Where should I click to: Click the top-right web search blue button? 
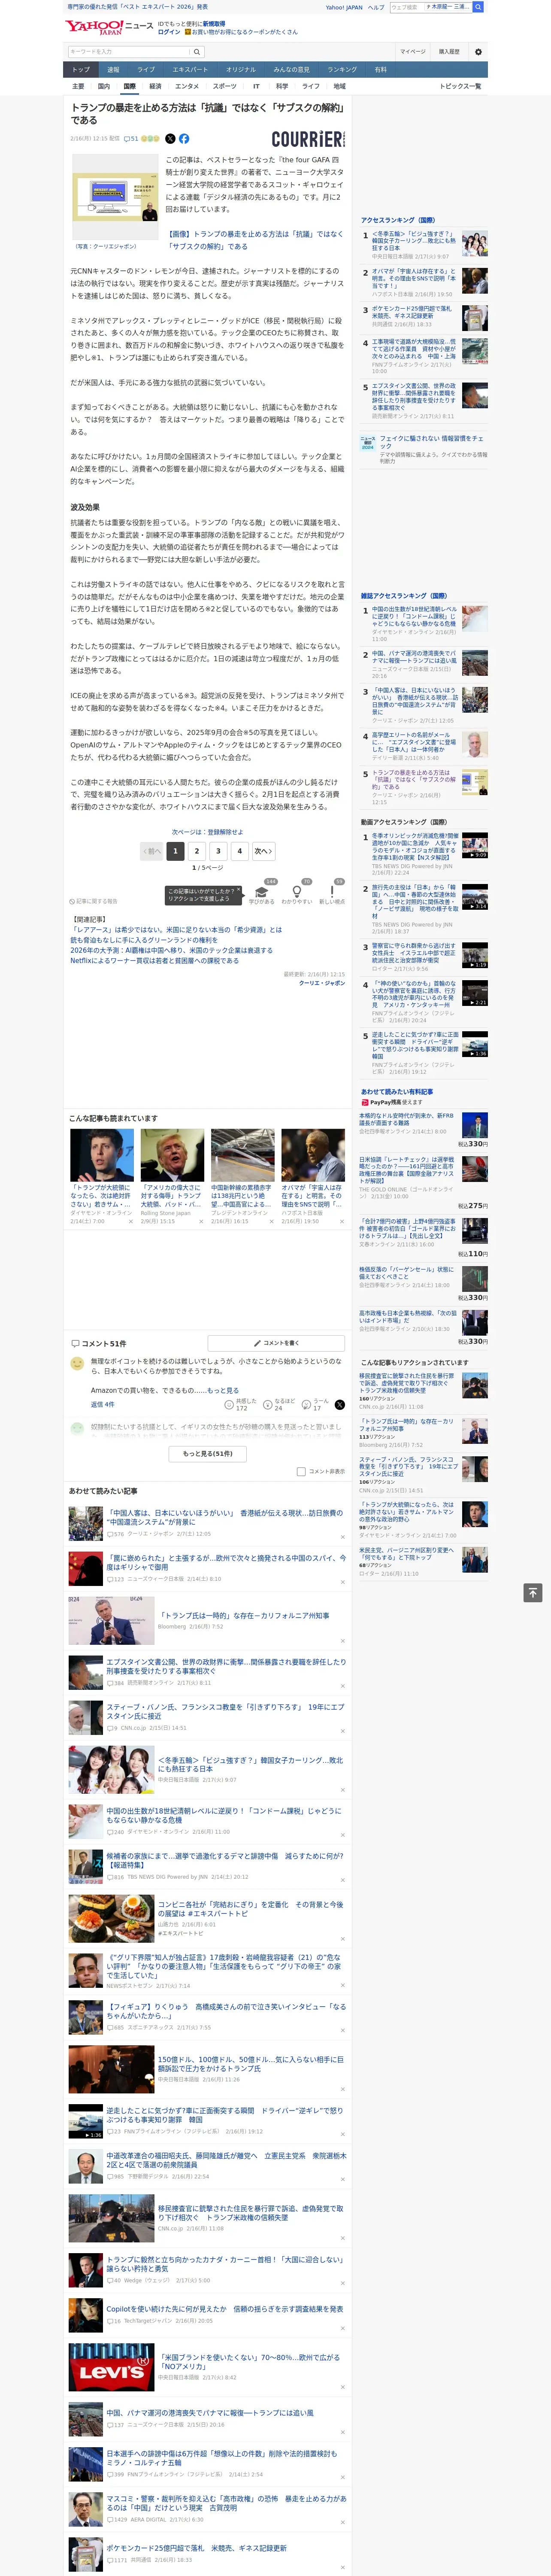(x=478, y=7)
